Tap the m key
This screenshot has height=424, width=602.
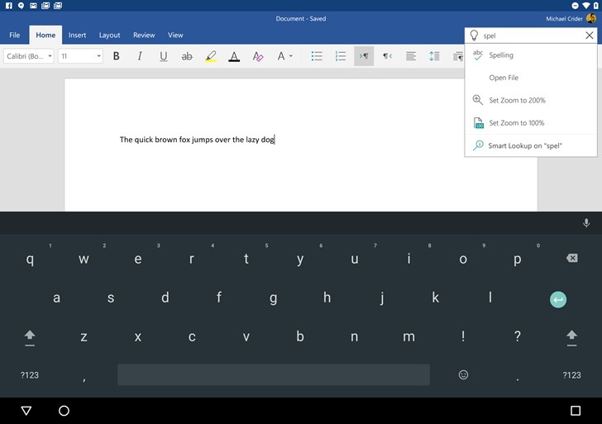tap(408, 336)
